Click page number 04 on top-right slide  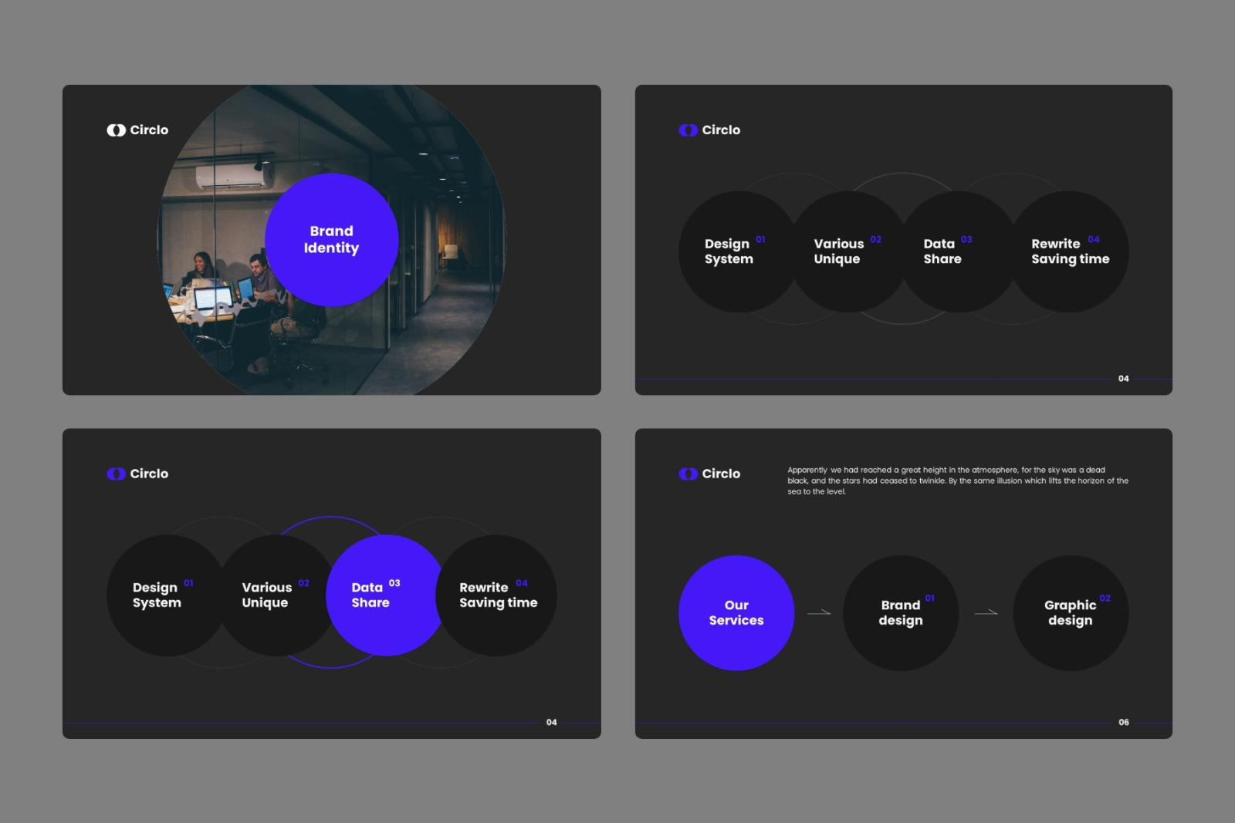coord(1124,379)
